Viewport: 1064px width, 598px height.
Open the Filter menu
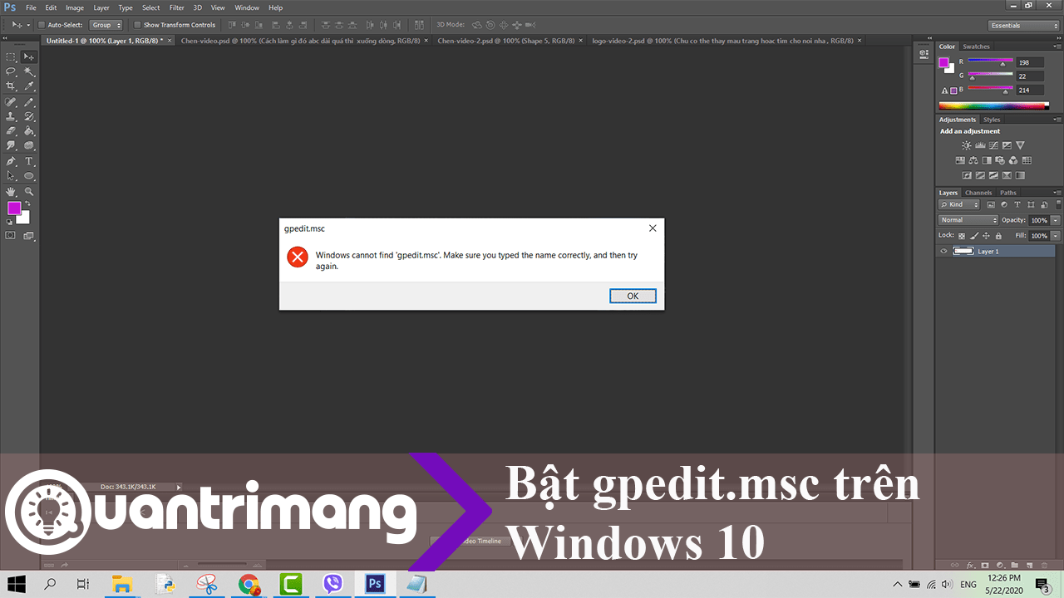click(177, 7)
